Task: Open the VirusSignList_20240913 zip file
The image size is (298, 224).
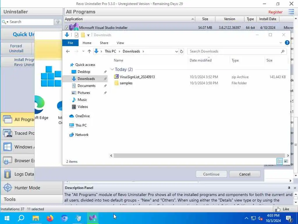Action: (x=137, y=77)
